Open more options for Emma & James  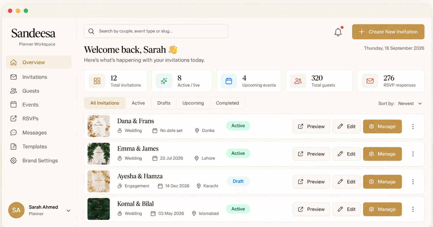click(x=413, y=154)
